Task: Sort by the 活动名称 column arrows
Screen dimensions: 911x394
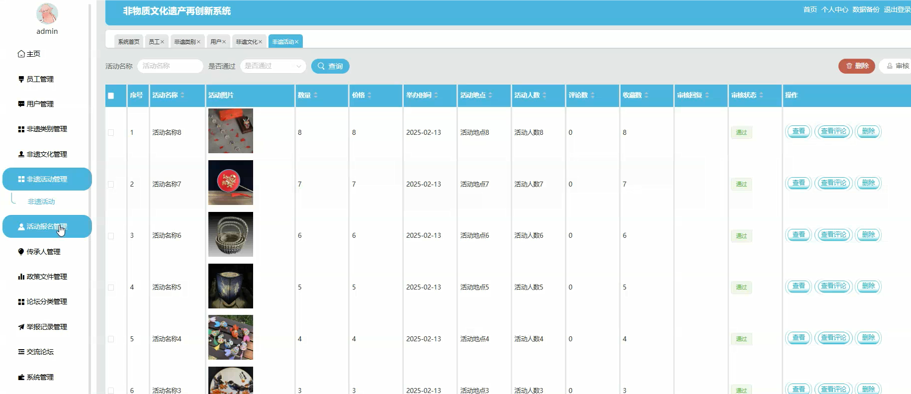Action: point(182,95)
